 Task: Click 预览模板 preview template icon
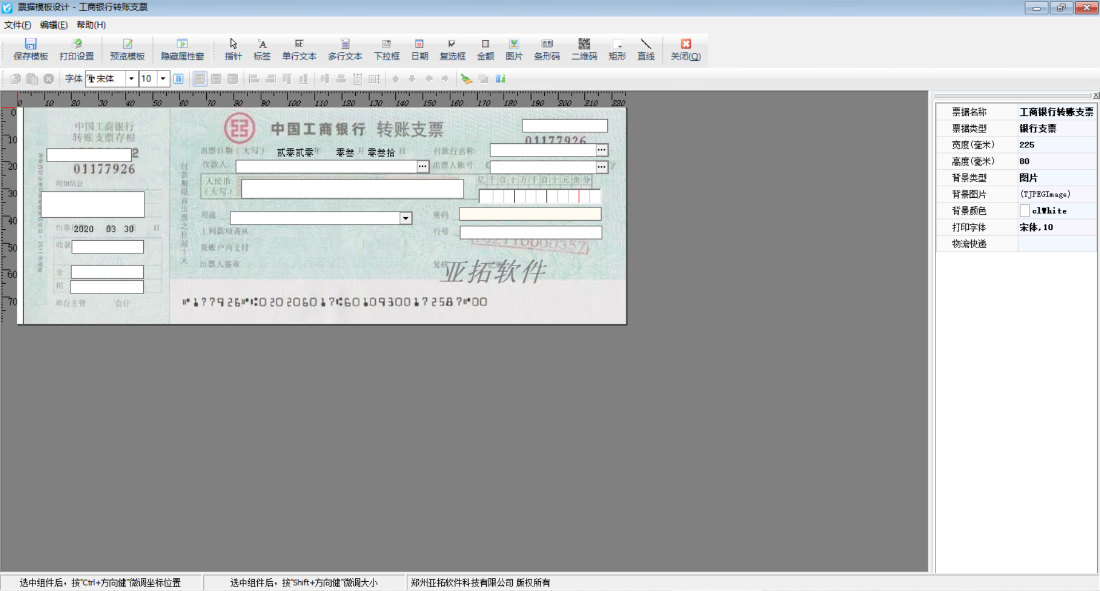[x=127, y=49]
